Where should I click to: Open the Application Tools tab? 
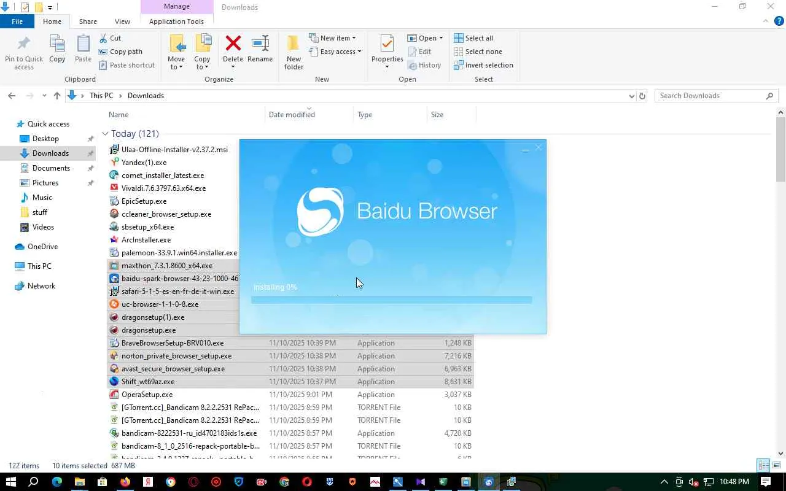[x=176, y=21]
